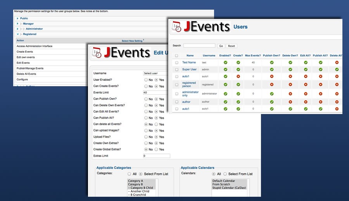Expand the Public permission group
The image size is (349, 201).
pyautogui.click(x=17, y=19)
